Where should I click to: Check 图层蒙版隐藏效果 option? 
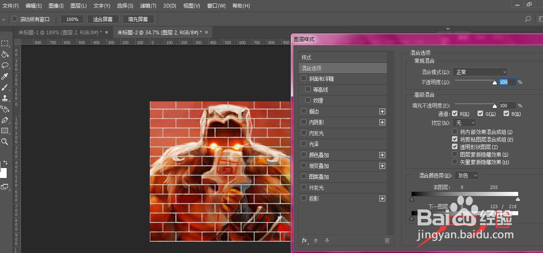pos(454,155)
